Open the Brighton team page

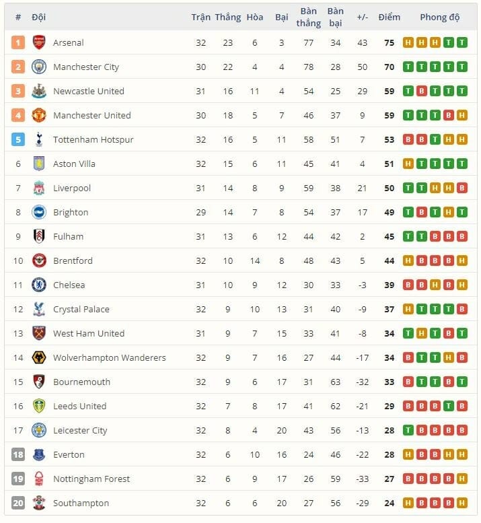[71, 212]
